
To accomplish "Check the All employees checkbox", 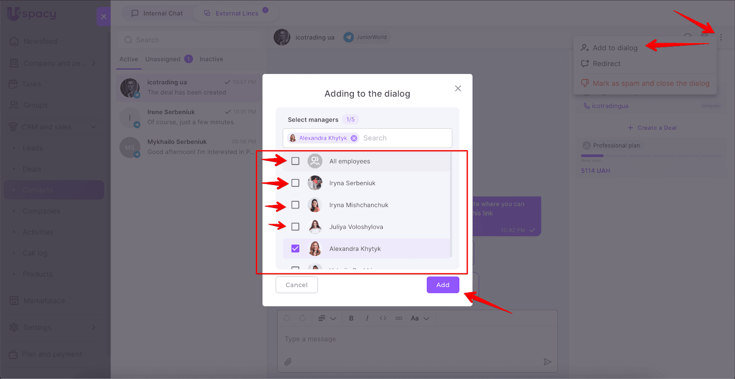I will 295,161.
